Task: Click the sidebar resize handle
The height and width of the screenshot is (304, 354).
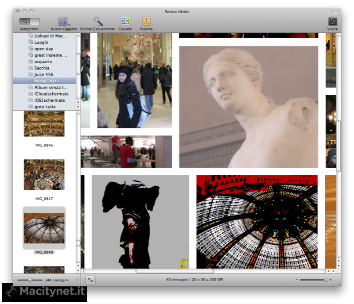Action: coord(78,280)
